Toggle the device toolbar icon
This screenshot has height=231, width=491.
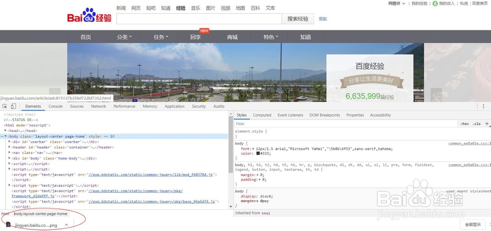point(13,107)
